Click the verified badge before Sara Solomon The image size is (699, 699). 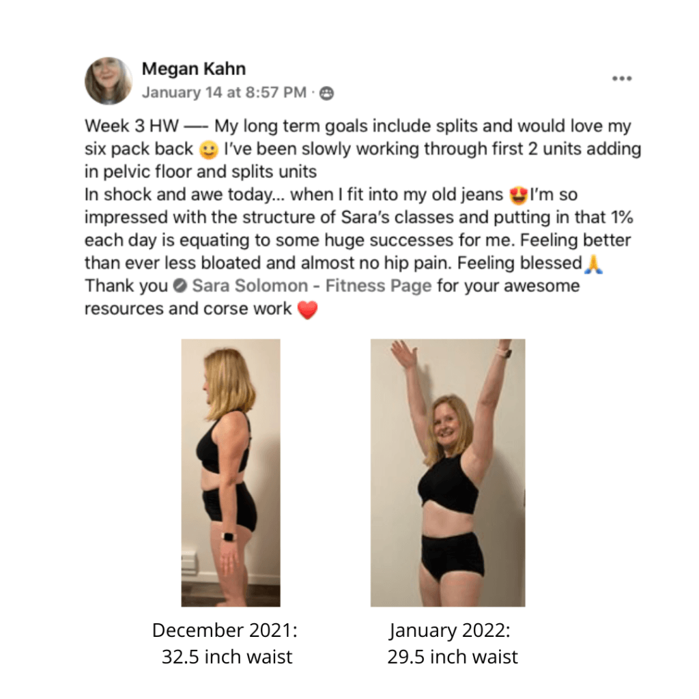[180, 286]
